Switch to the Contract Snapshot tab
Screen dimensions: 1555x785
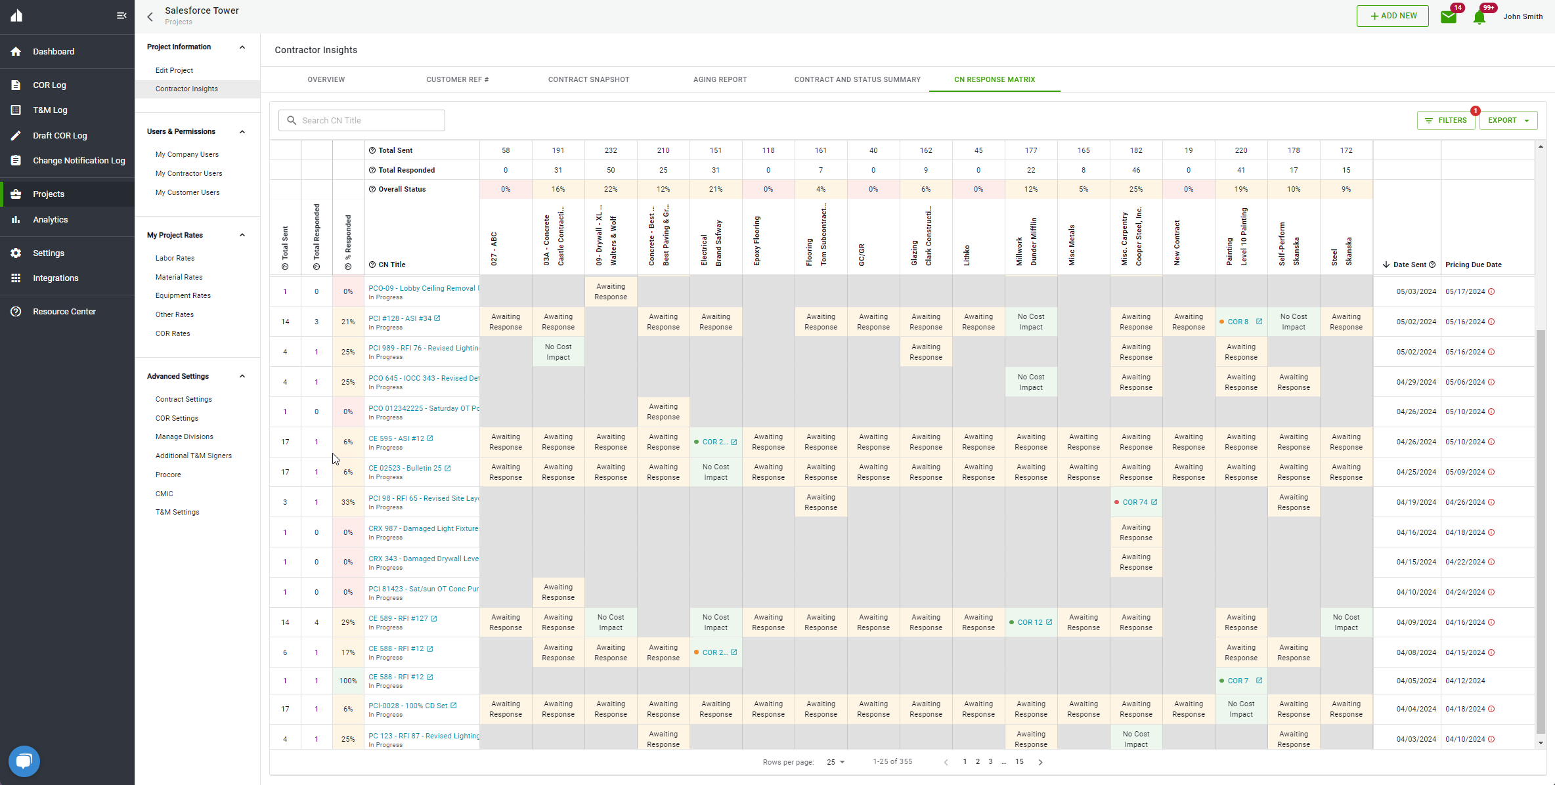588,79
